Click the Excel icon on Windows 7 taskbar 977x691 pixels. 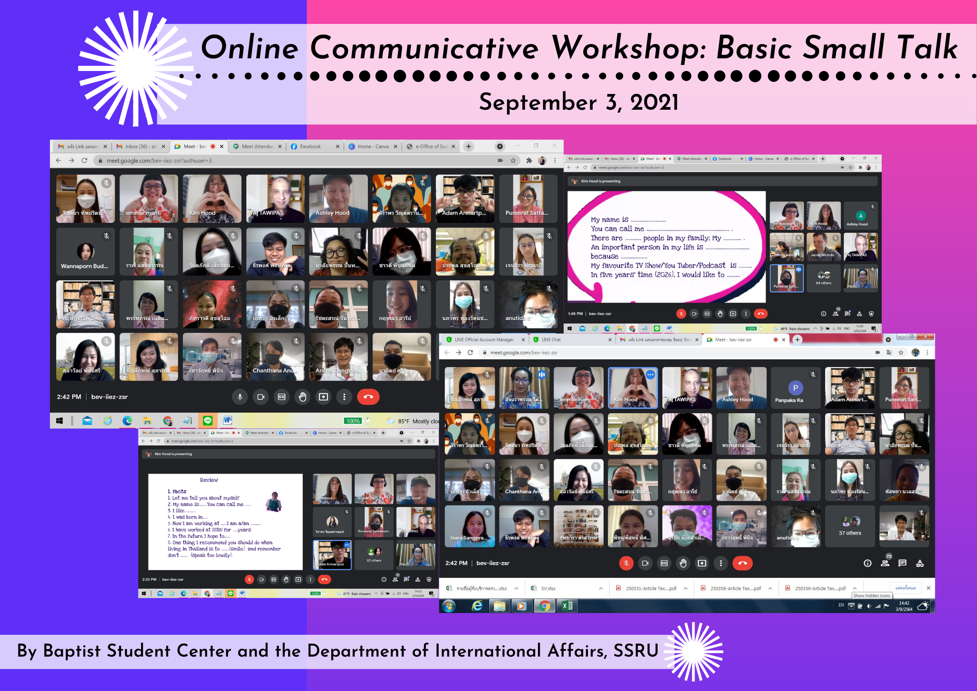tap(567, 606)
